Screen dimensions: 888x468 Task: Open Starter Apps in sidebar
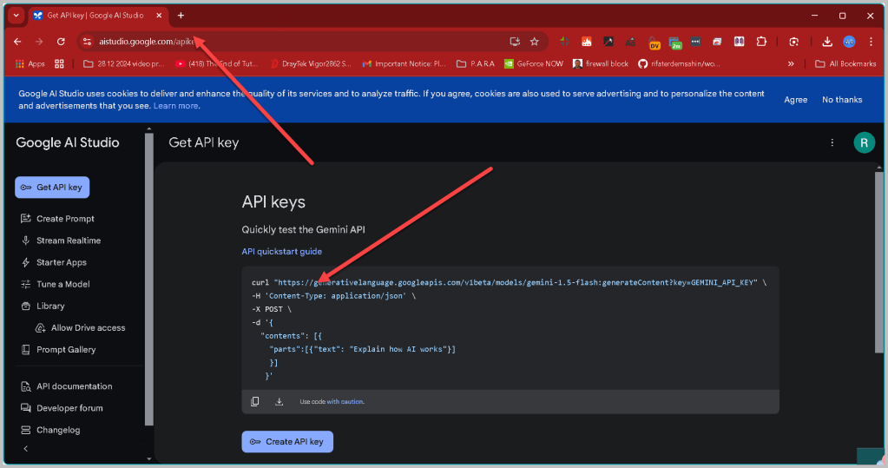54,262
